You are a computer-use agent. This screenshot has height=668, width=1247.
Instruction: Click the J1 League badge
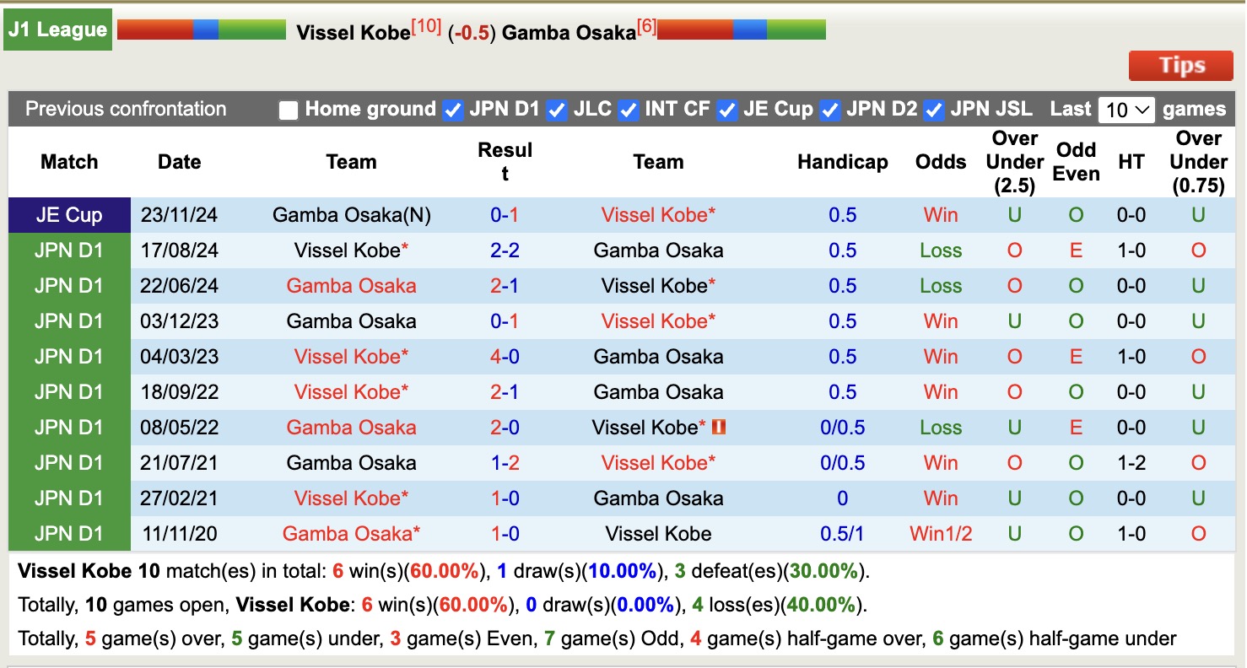pos(56,28)
